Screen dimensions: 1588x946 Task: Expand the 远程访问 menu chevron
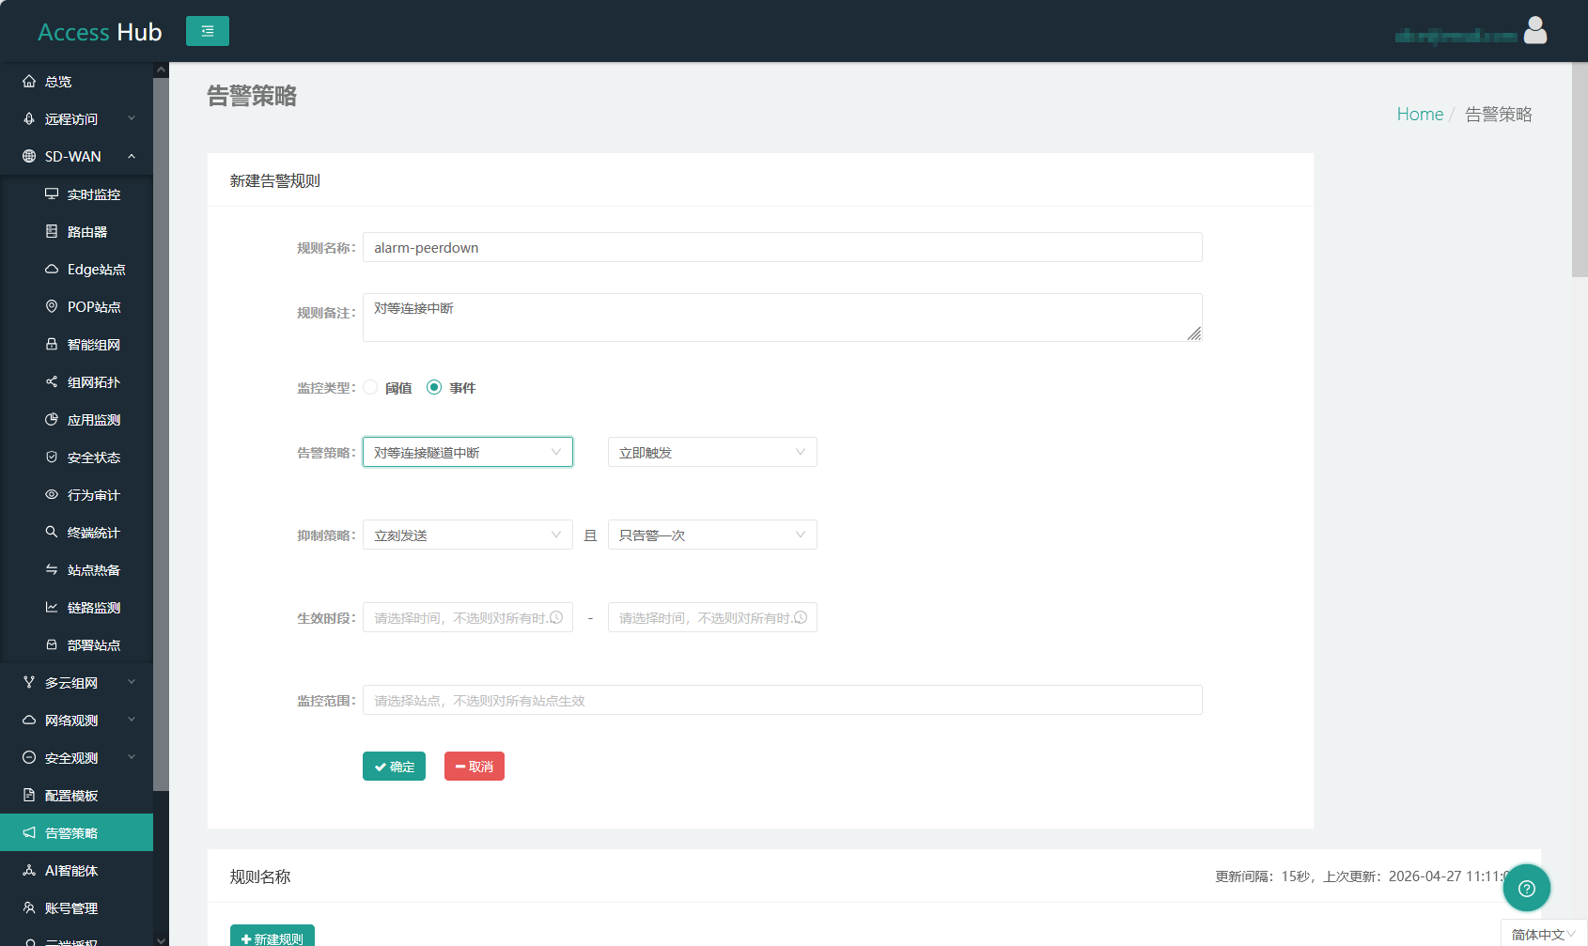click(x=132, y=118)
